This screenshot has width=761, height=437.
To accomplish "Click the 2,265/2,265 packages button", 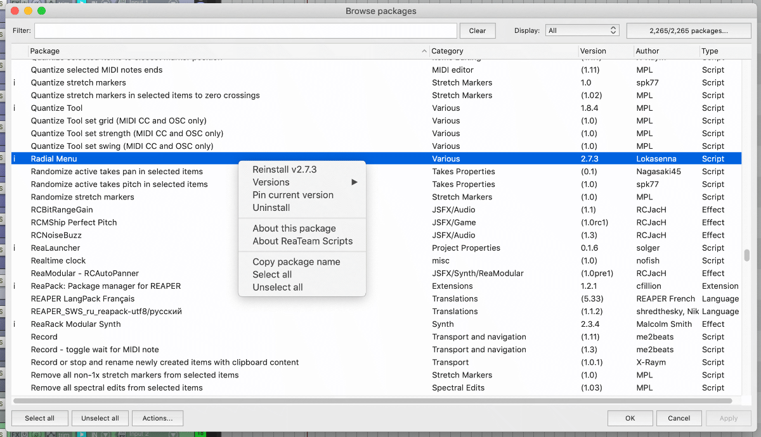I will click(688, 30).
